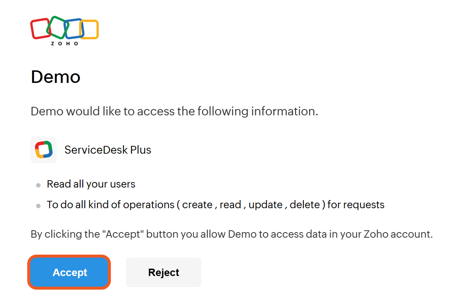This screenshot has height=304, width=449.
Task: Click the yellow square in Zoho logo
Action: (x=90, y=29)
